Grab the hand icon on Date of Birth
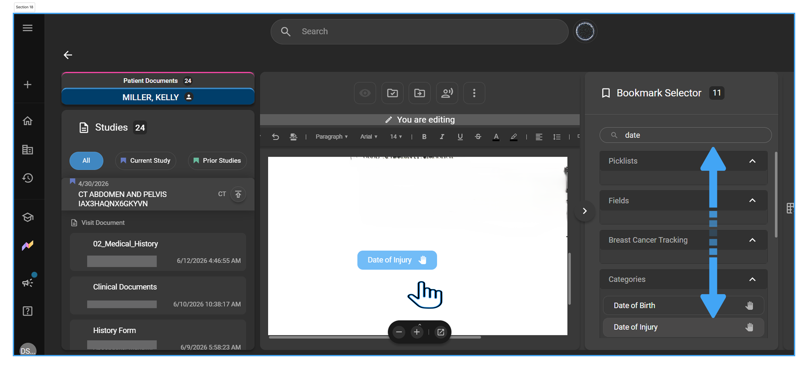 (749, 306)
